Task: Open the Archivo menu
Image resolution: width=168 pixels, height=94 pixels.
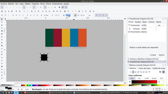Action: [x=4, y=4]
